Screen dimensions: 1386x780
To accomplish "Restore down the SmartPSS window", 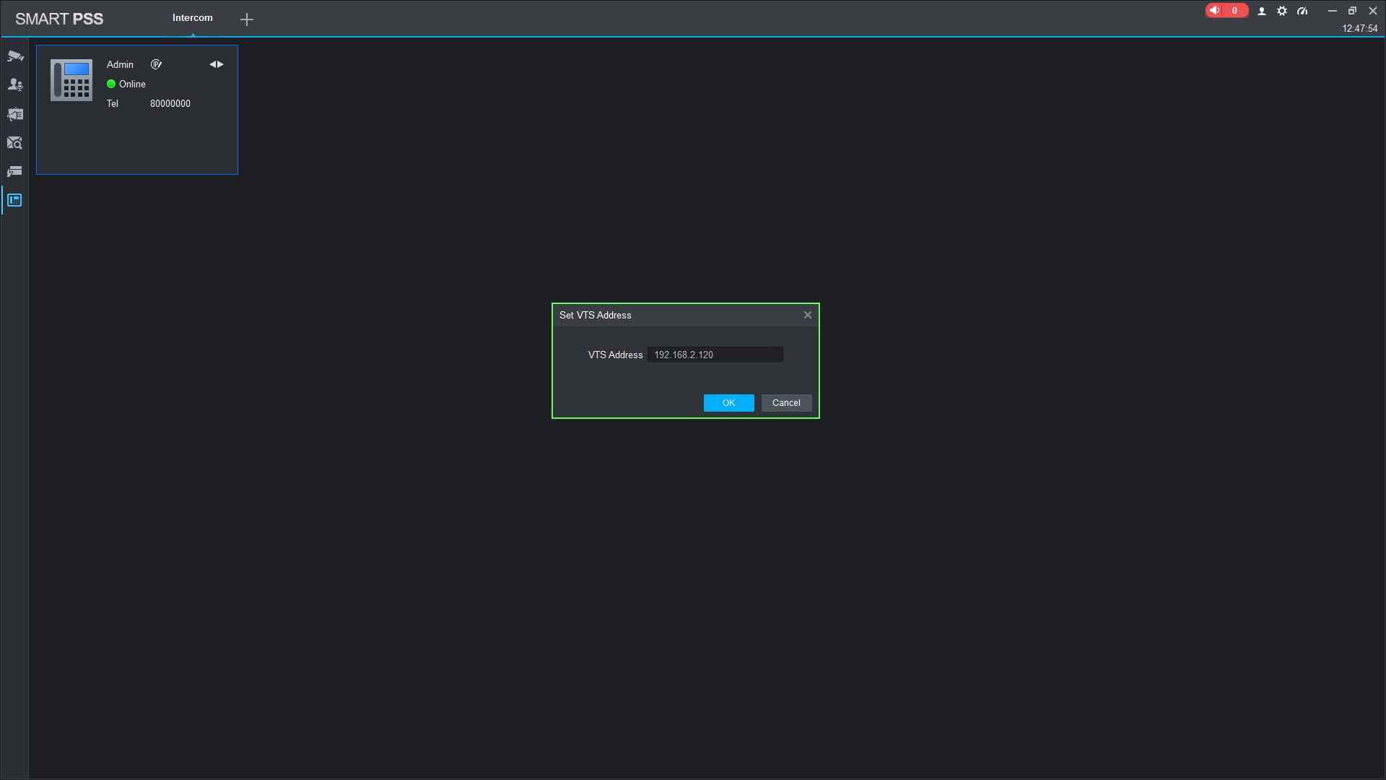I will pyautogui.click(x=1352, y=11).
